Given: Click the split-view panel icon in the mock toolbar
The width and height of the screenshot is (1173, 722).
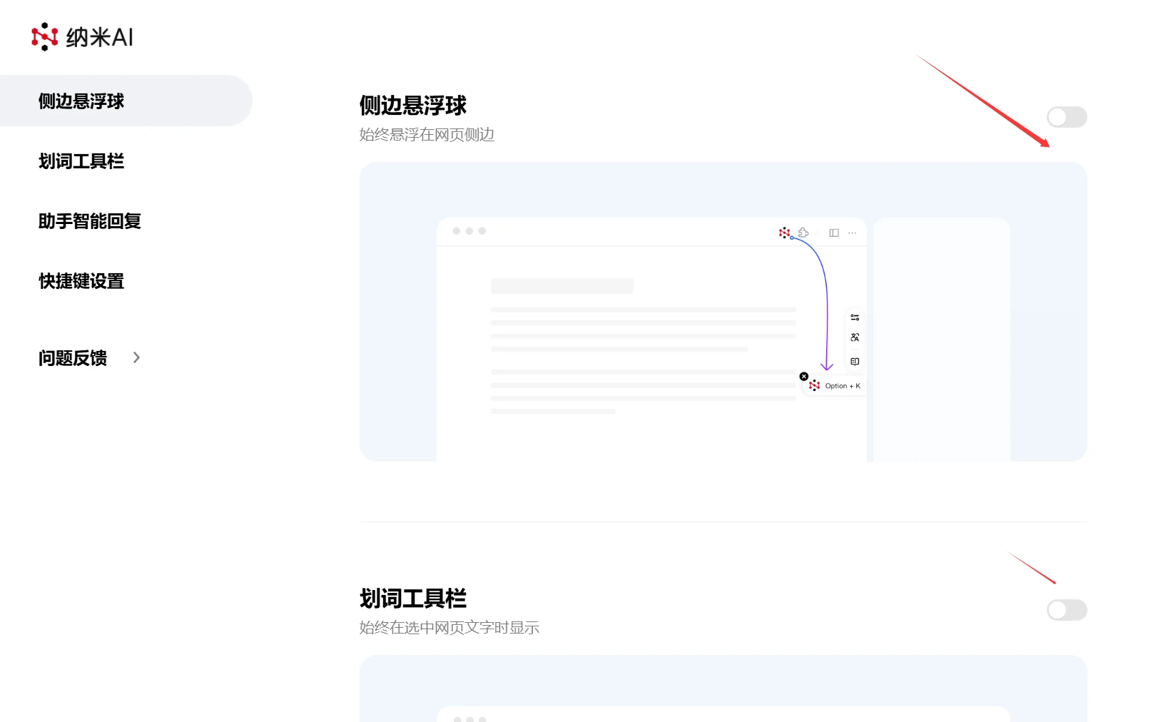Looking at the screenshot, I should (x=833, y=233).
